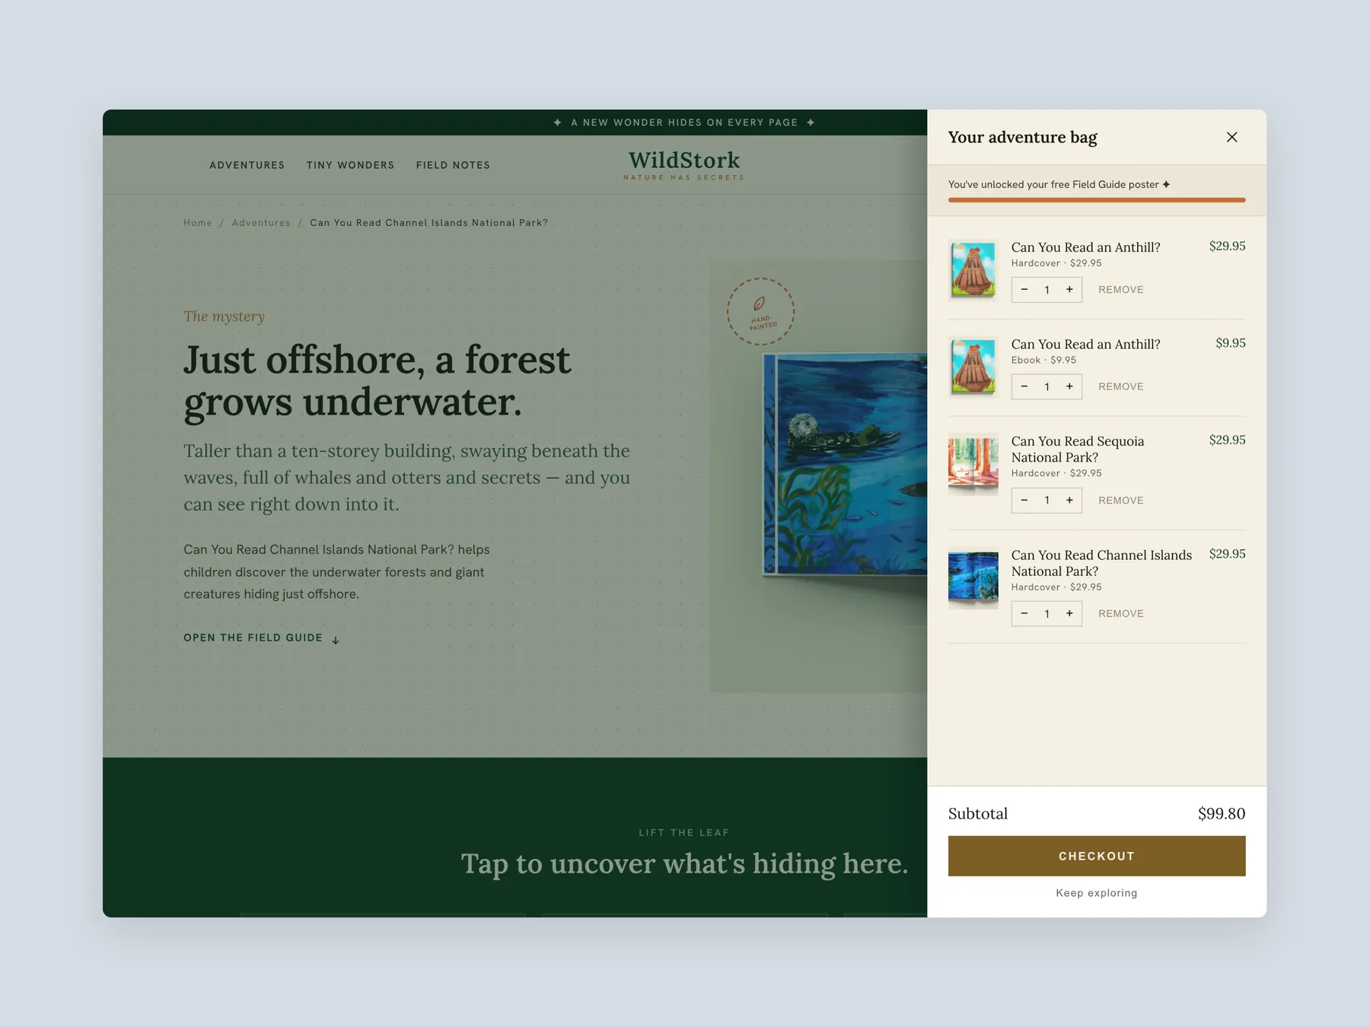Increase quantity of Anthill Hardcover
The width and height of the screenshot is (1370, 1027).
(x=1069, y=290)
